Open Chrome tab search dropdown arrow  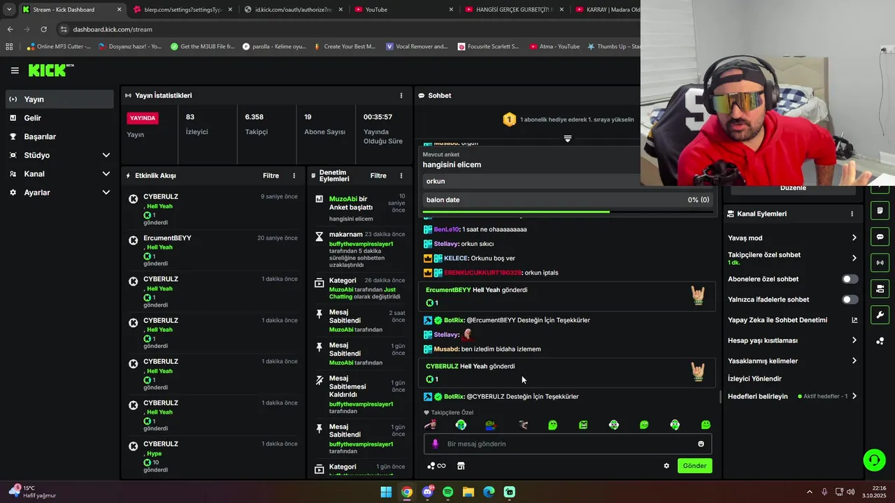(9, 10)
